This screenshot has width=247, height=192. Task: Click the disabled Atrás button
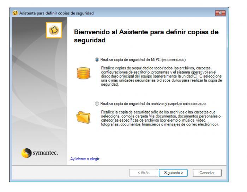(x=144, y=173)
